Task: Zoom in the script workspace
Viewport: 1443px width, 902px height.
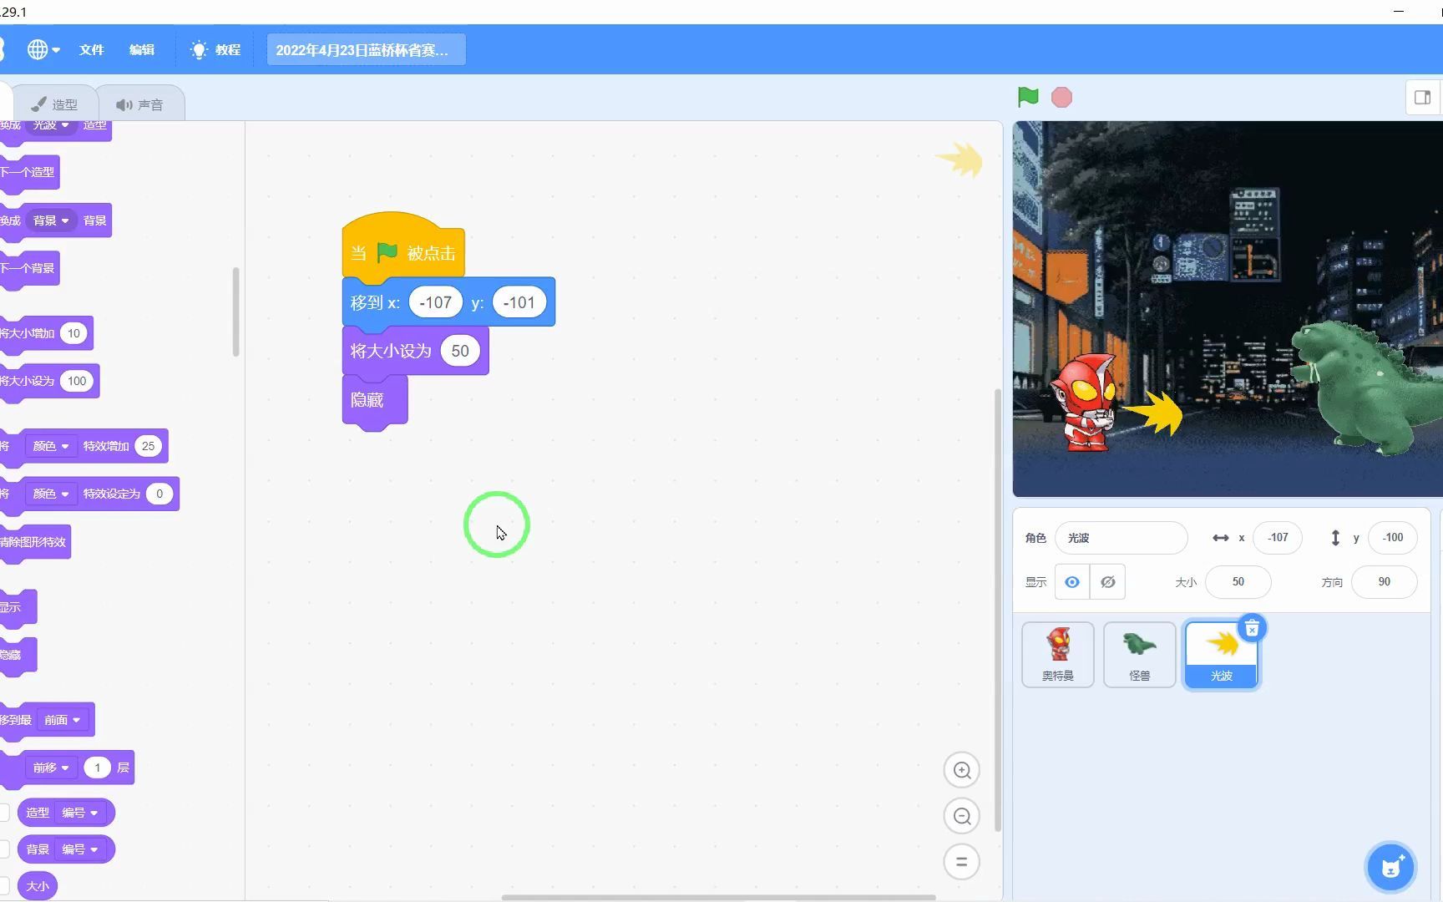Action: (x=961, y=770)
